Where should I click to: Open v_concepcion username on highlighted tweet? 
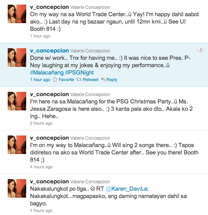click(49, 51)
